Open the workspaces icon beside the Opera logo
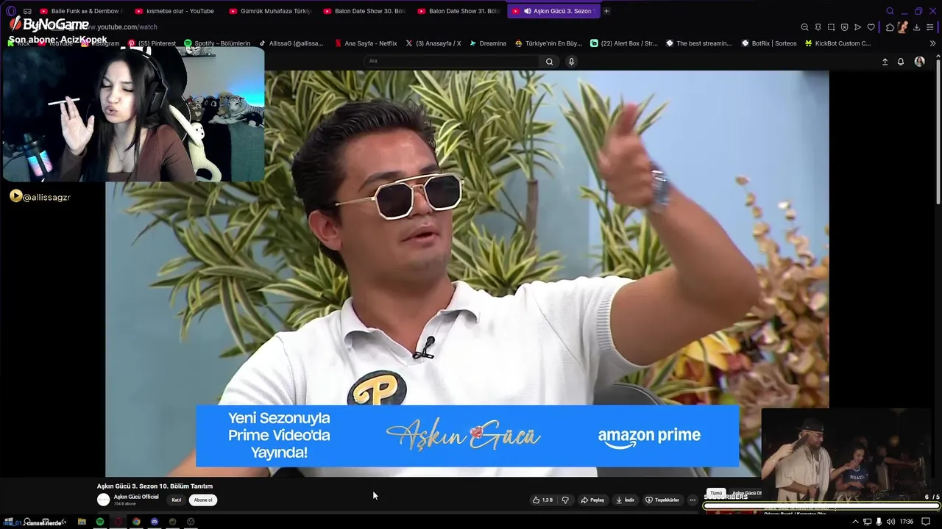The height and width of the screenshot is (529, 942). [x=27, y=11]
